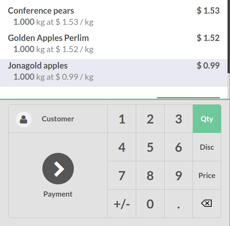
Task: Tap number 9 on the numpad
Action: coord(179,175)
